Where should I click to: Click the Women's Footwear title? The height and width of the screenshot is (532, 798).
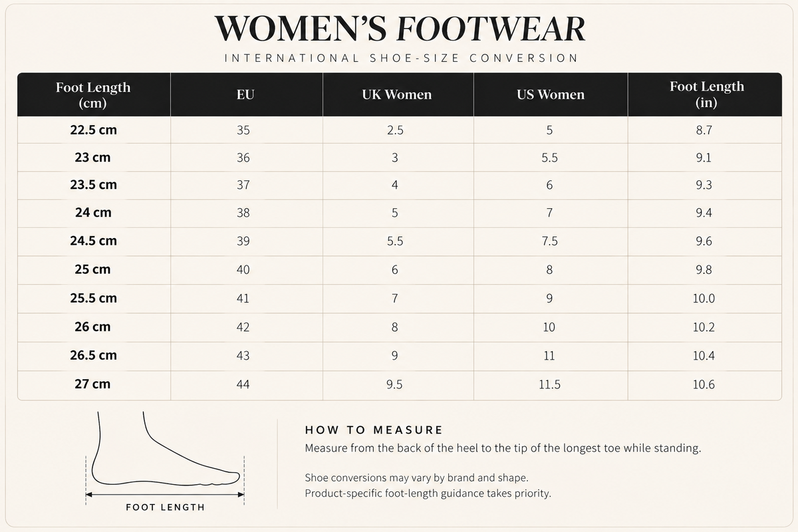400,29
